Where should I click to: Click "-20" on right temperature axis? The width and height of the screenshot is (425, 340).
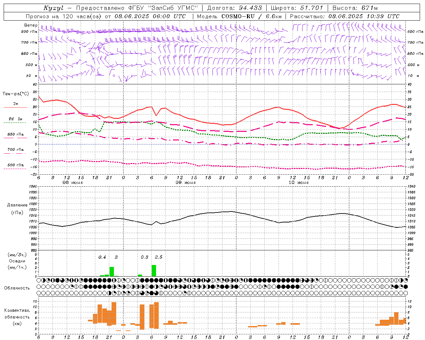(x=411, y=174)
